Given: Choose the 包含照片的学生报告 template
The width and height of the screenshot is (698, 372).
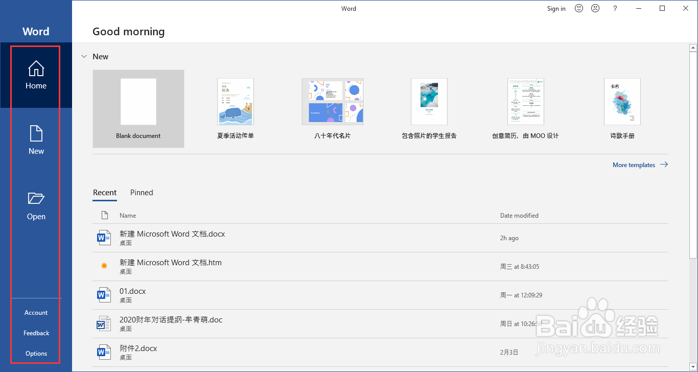Looking at the screenshot, I should pos(429,109).
